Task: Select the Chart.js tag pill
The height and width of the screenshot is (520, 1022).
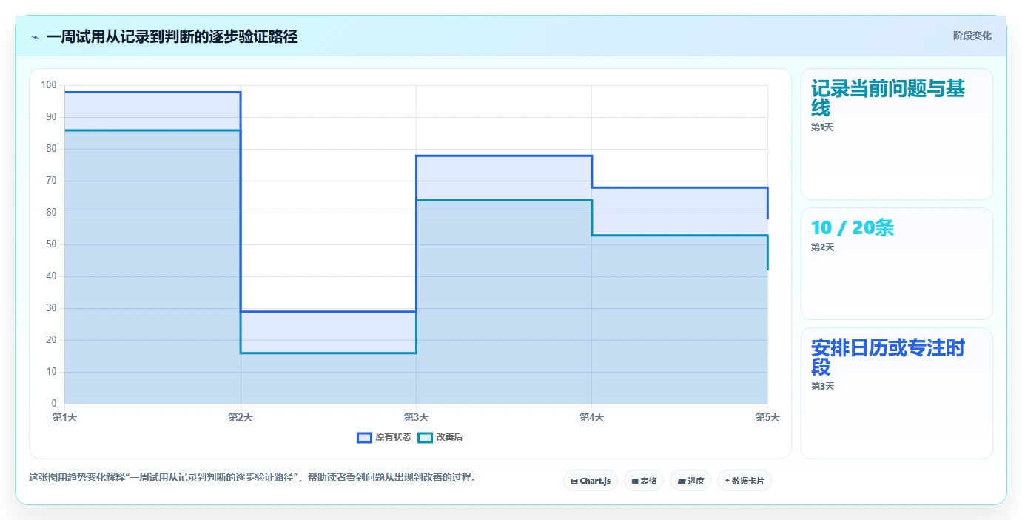Action: 591,481
